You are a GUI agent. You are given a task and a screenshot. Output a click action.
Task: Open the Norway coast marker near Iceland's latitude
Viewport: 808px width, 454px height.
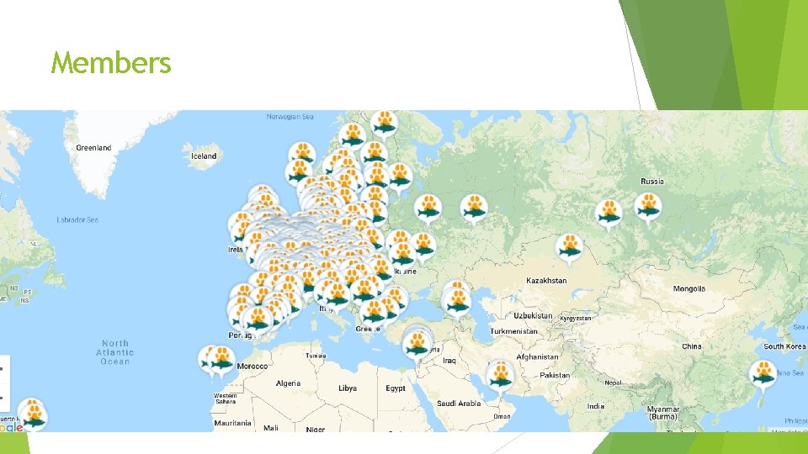[302, 156]
